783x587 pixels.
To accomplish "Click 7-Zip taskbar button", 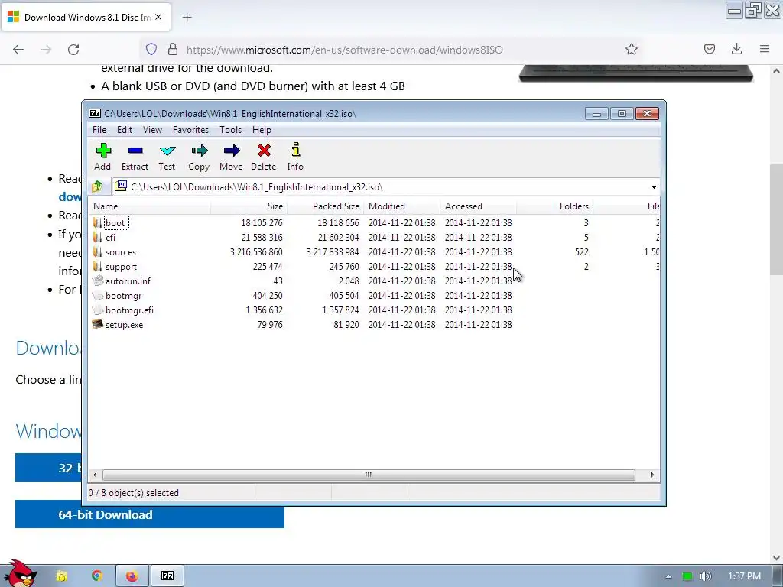I will click(x=167, y=576).
